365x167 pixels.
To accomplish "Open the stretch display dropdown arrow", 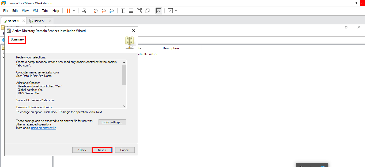I will pos(176,11).
